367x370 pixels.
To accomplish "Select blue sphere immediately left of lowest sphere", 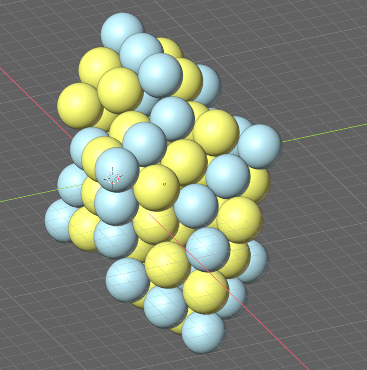I will 165,307.
